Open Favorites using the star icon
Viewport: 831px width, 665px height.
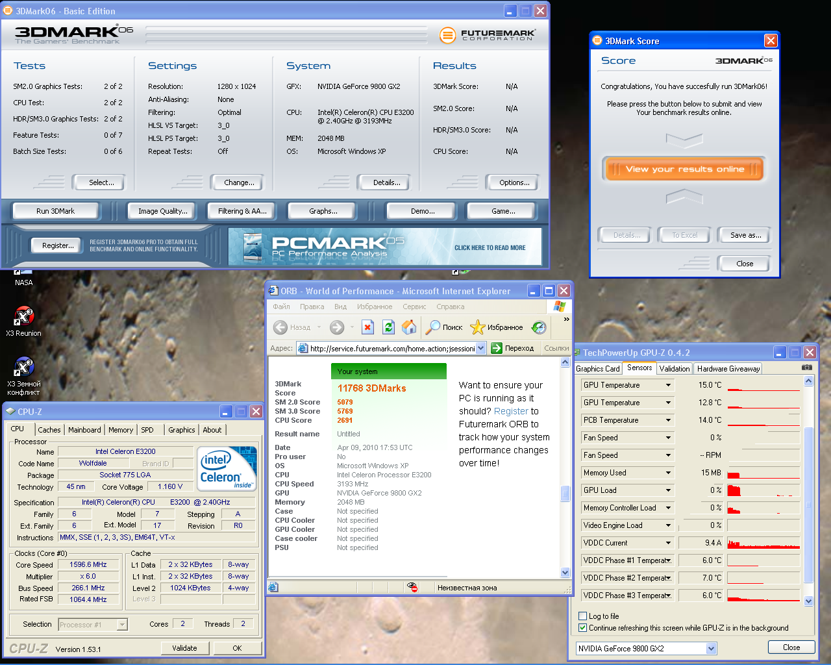(x=478, y=327)
